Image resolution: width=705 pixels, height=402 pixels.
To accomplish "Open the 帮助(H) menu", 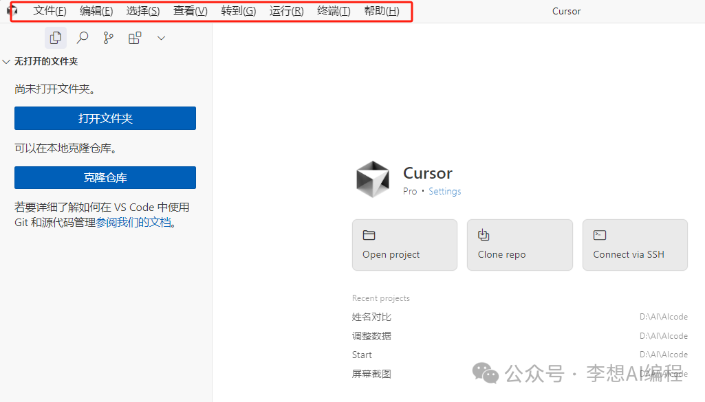I will pyautogui.click(x=382, y=11).
